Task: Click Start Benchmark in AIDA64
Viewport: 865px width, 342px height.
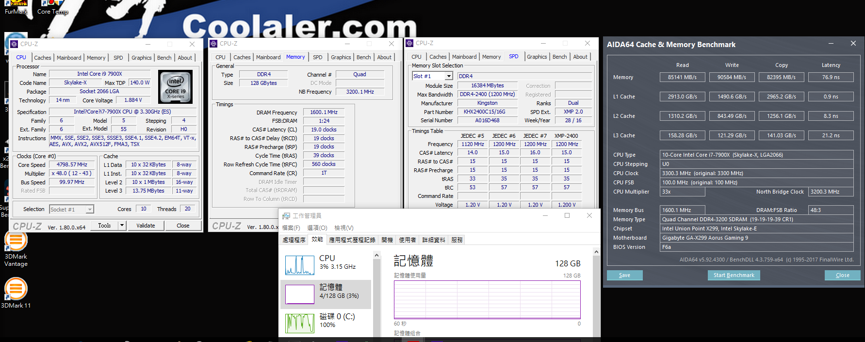Action: pyautogui.click(x=734, y=275)
